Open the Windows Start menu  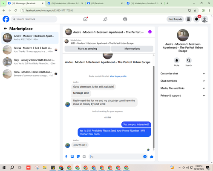(4, 168)
